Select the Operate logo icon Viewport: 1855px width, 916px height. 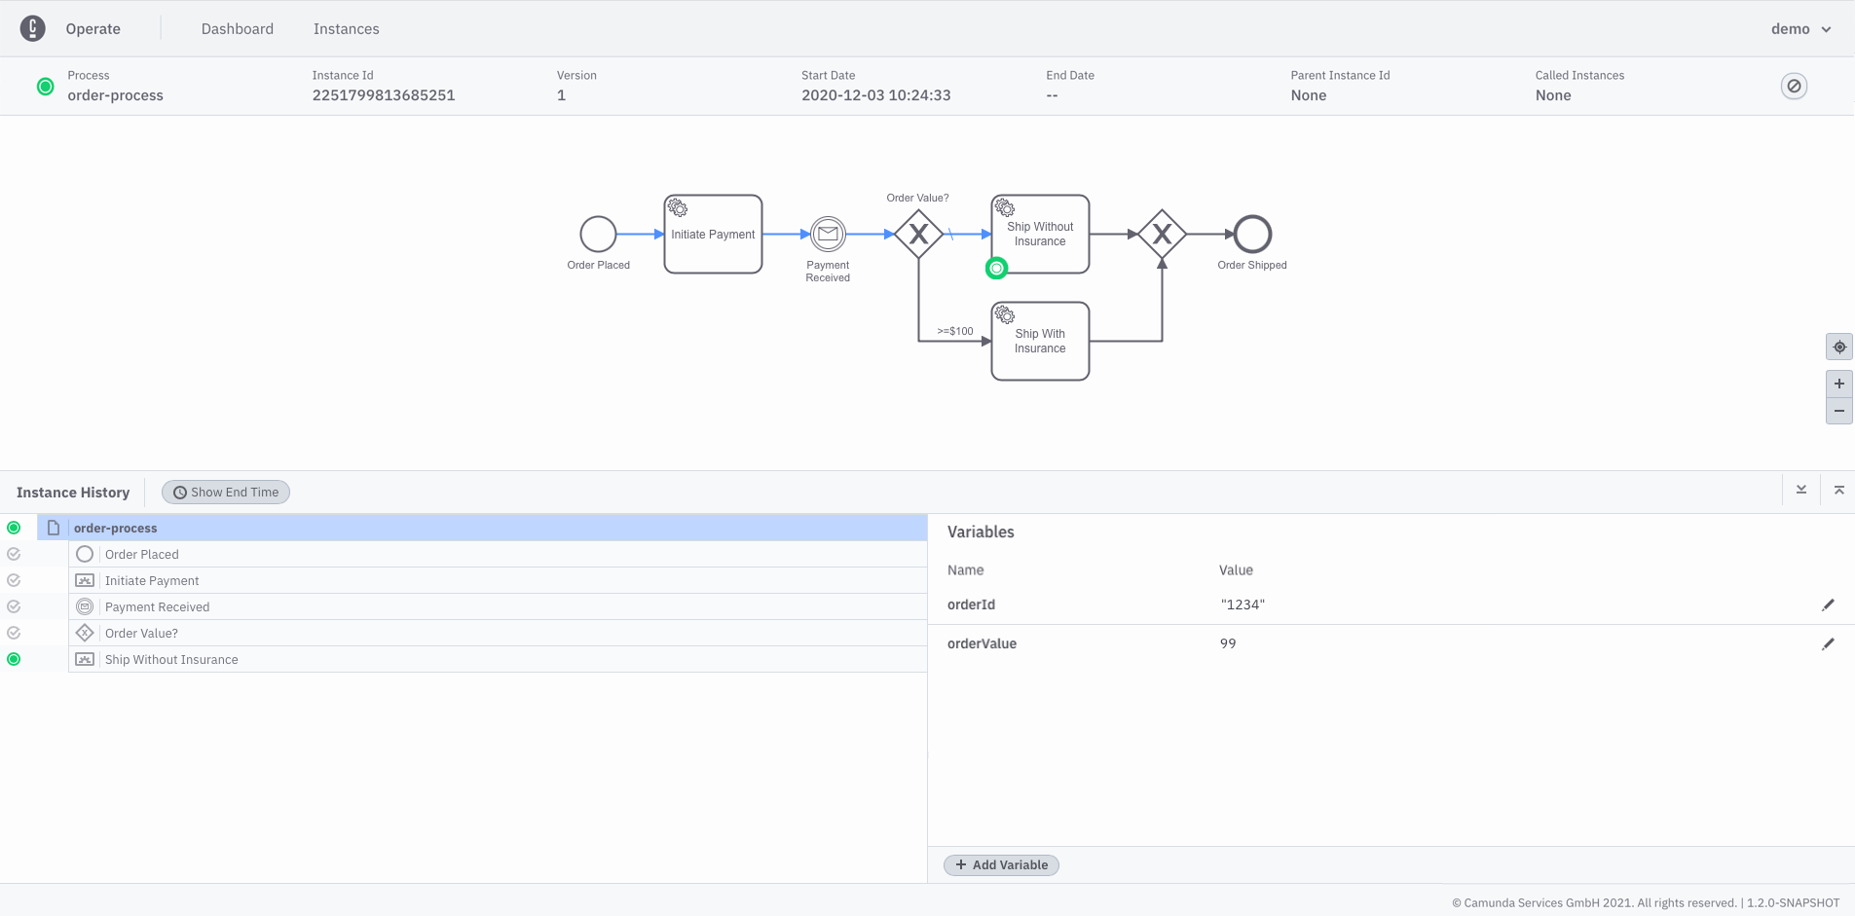coord(33,28)
